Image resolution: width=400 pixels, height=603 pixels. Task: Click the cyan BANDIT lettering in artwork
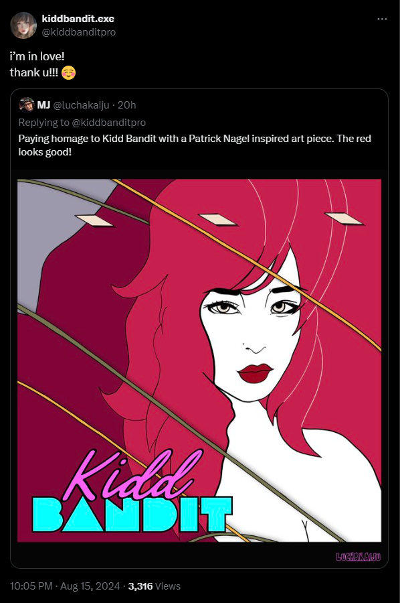pos(132,514)
